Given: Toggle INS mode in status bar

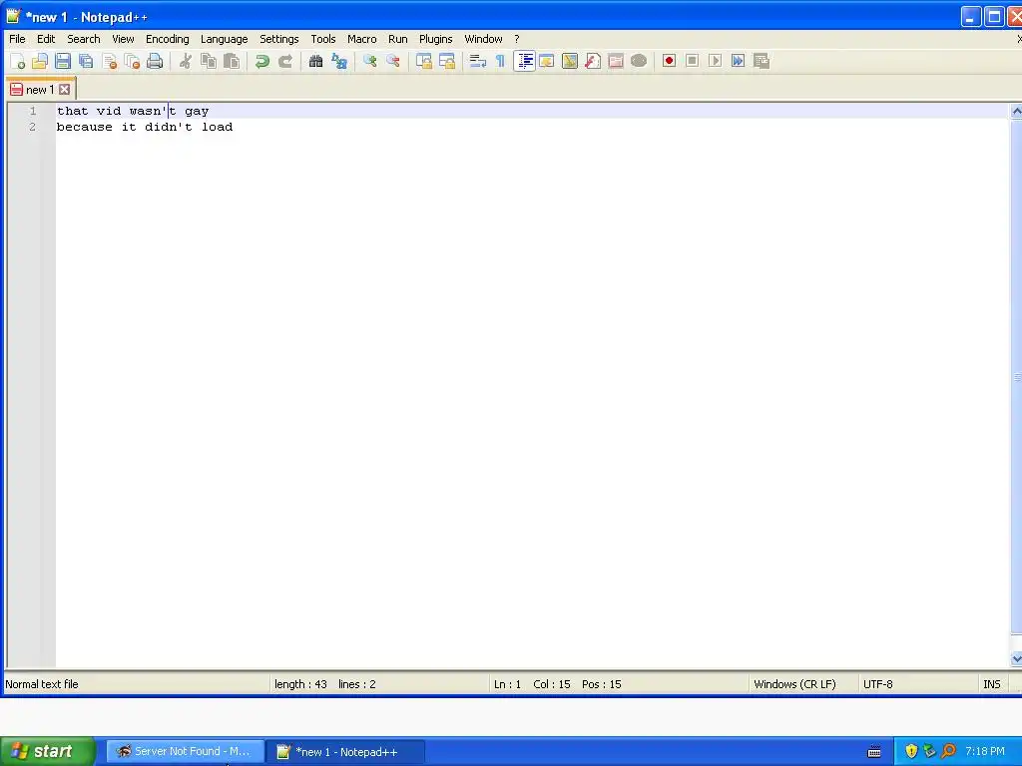Looking at the screenshot, I should pos(991,684).
